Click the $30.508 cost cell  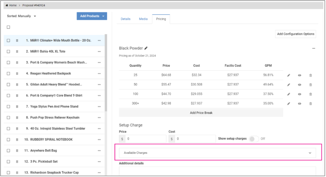point(196,85)
